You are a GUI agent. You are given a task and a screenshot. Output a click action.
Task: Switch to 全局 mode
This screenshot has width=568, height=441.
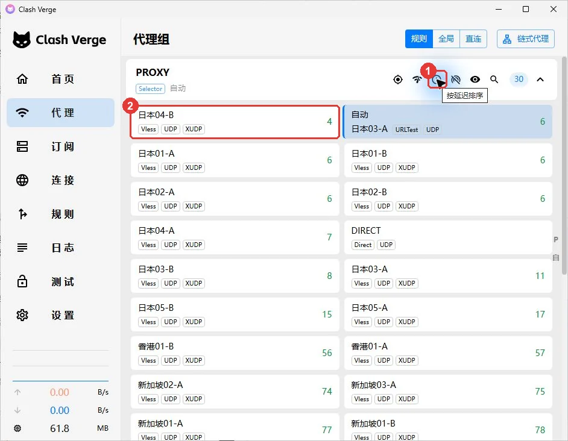446,39
